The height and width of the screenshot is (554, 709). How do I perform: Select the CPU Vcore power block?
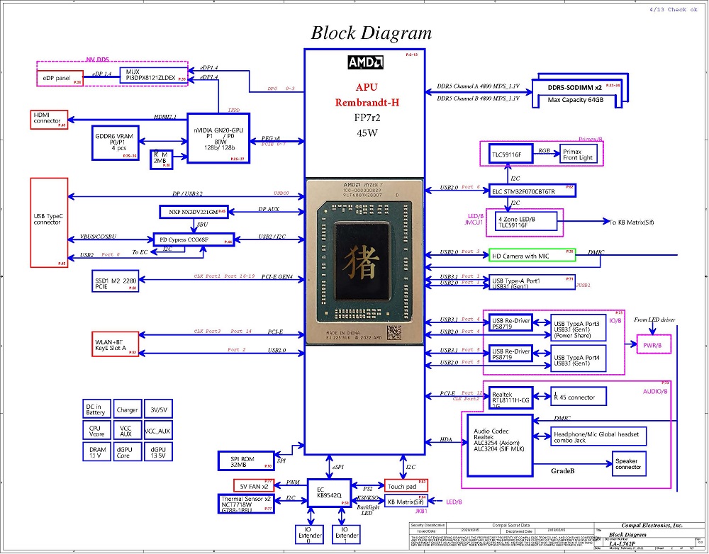pos(96,431)
